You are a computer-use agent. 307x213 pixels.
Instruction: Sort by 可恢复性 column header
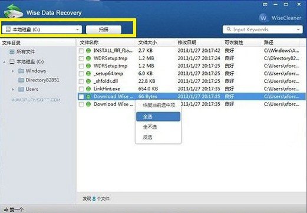[x=234, y=42]
